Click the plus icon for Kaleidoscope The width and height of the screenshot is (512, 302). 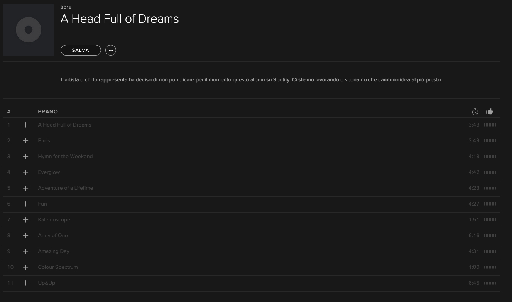tap(25, 220)
